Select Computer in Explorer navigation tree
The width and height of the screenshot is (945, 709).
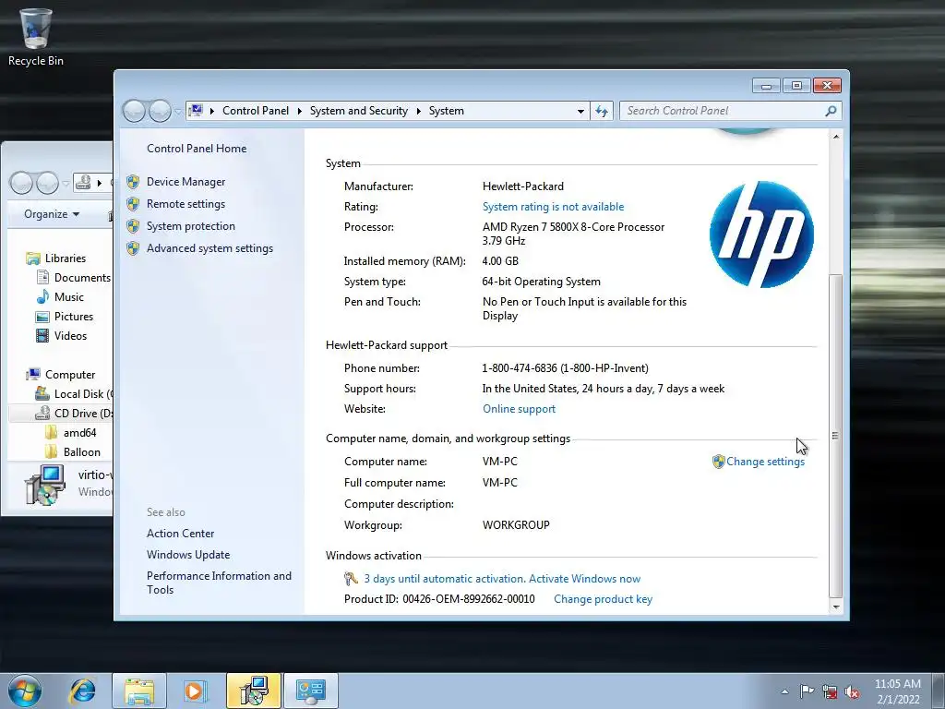[70, 375]
